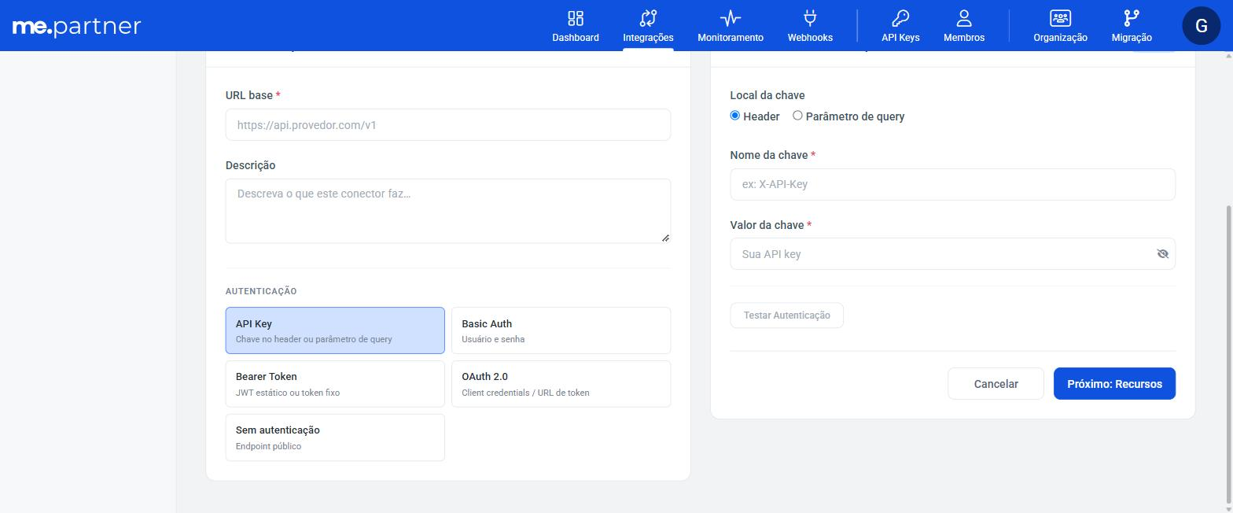Choose Sem autenticação option card
Image resolution: width=1233 pixels, height=513 pixels.
pyautogui.click(x=335, y=437)
